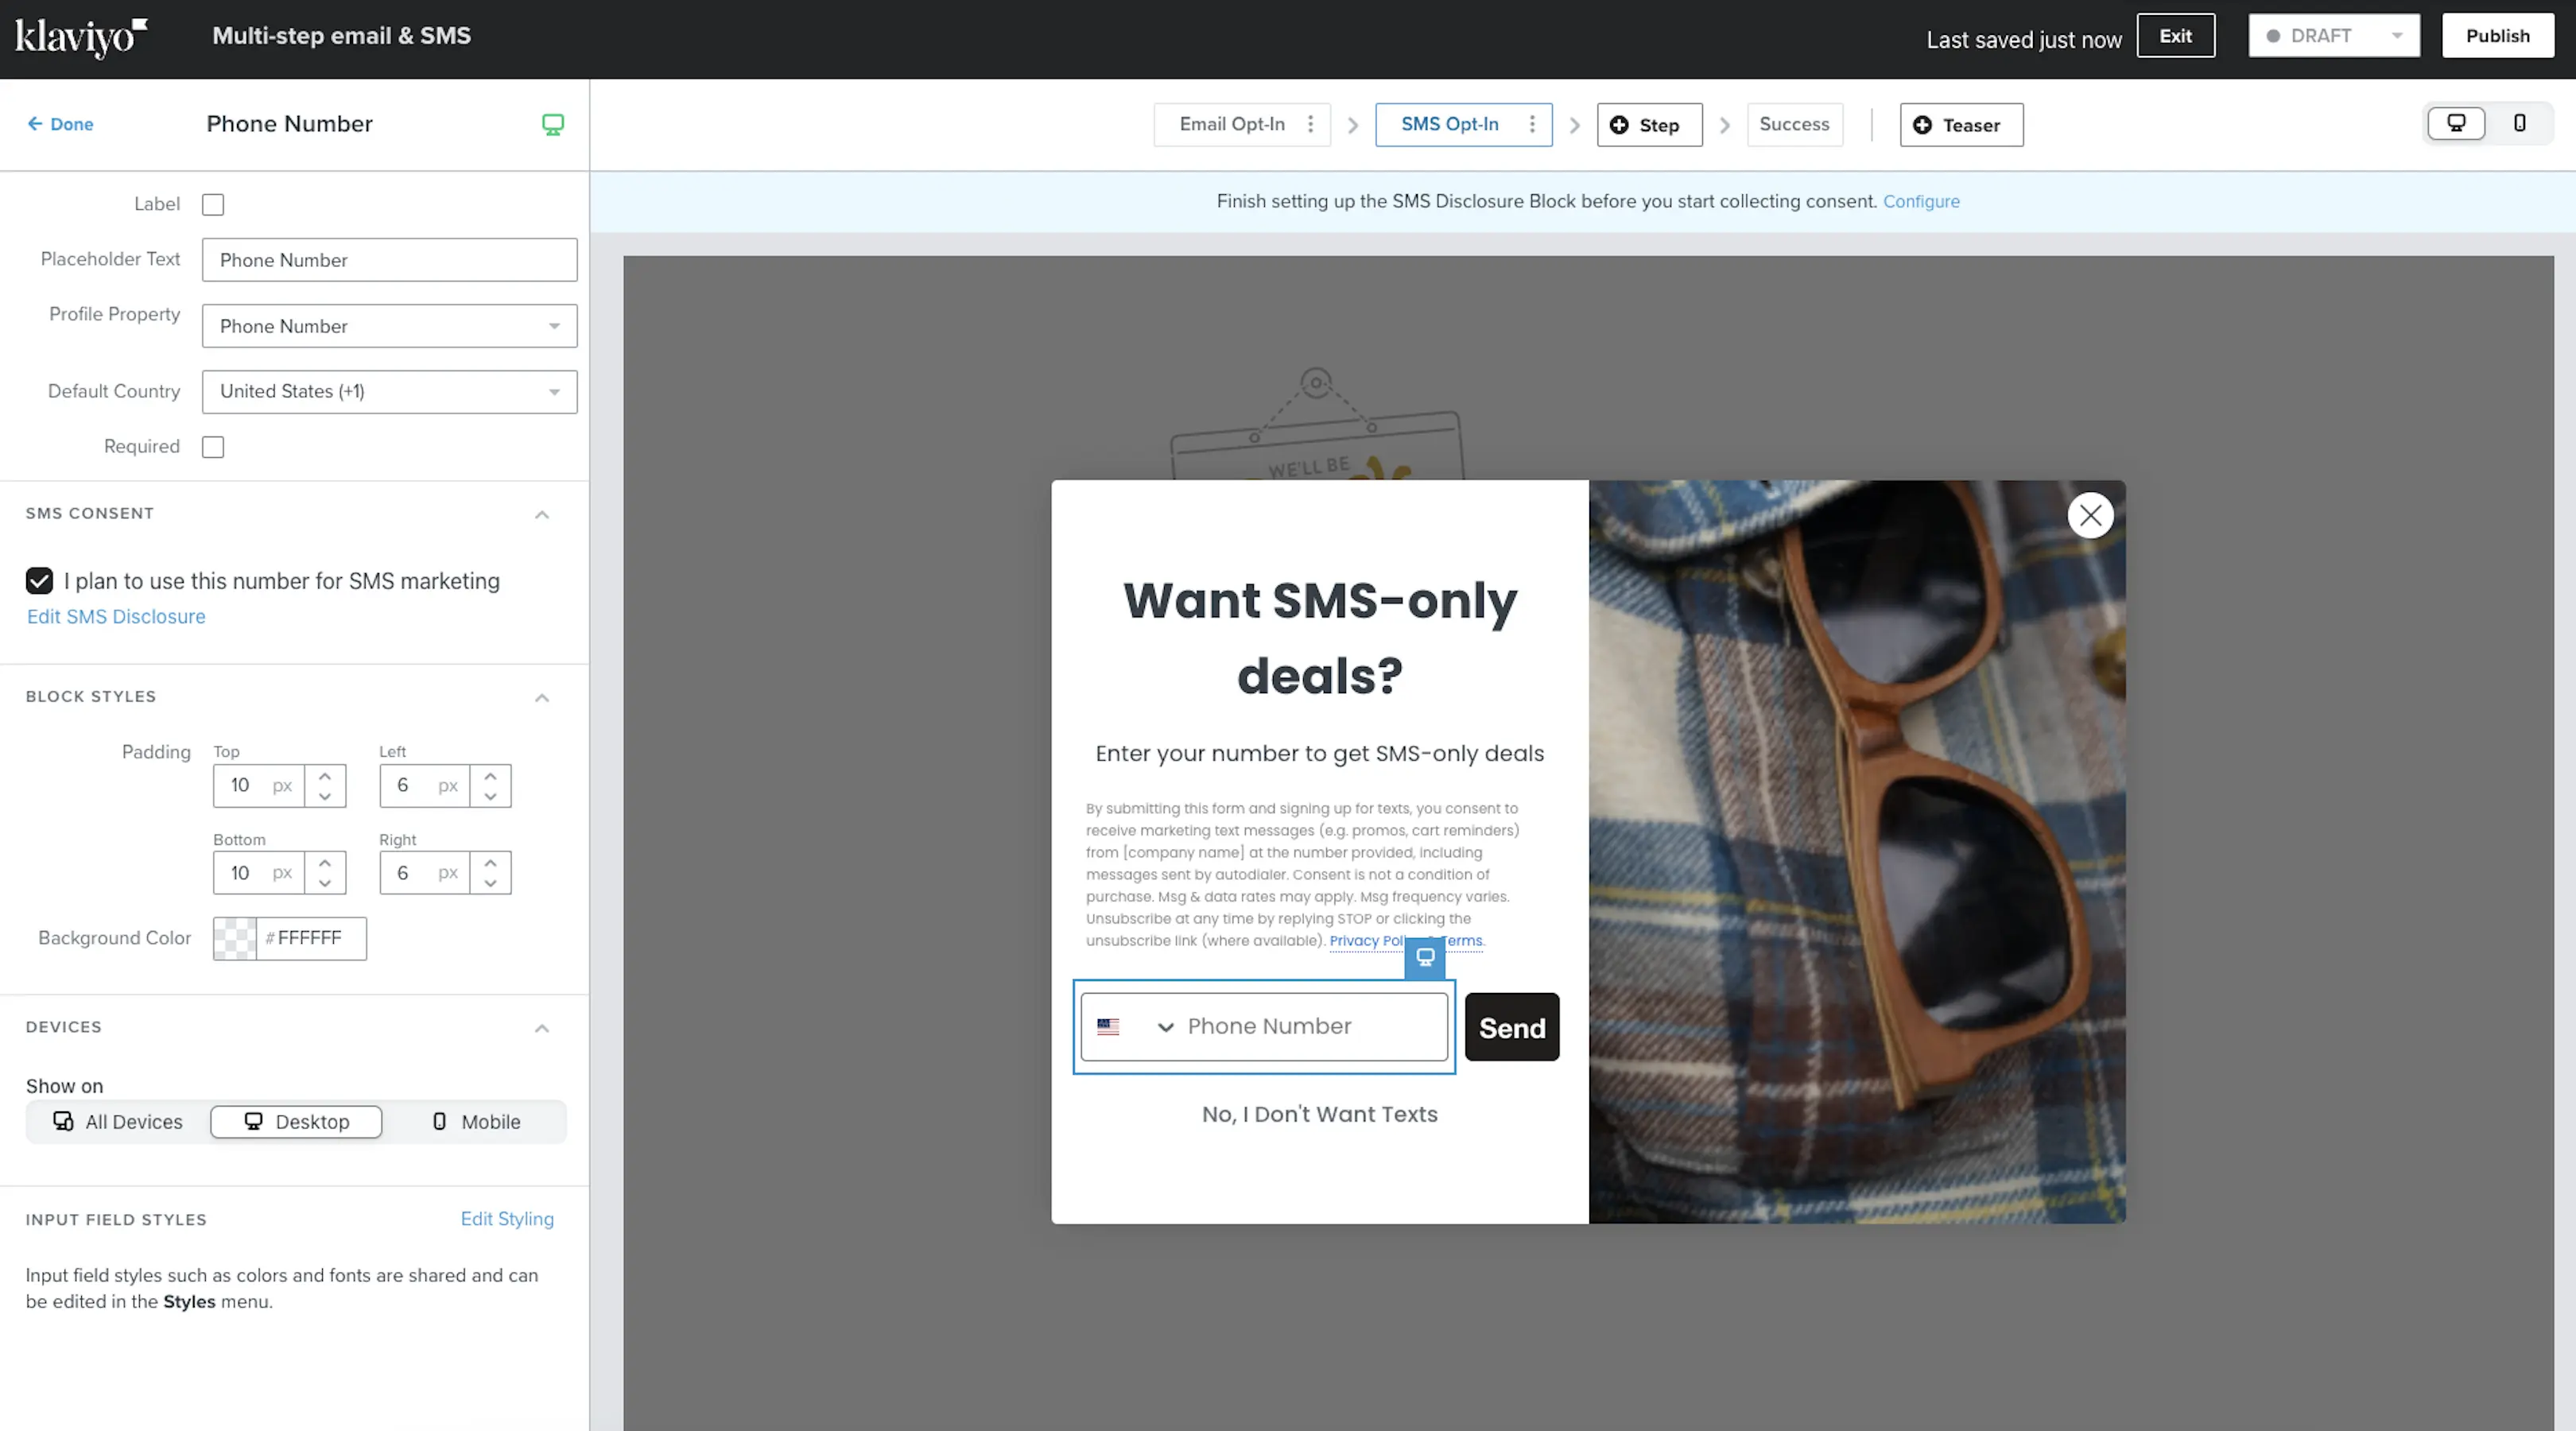The image size is (2576, 1431).
Task: Switch to mobile preview icon in top right
Action: click(x=2519, y=124)
